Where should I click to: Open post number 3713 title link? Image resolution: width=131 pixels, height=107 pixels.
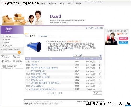(38, 71)
